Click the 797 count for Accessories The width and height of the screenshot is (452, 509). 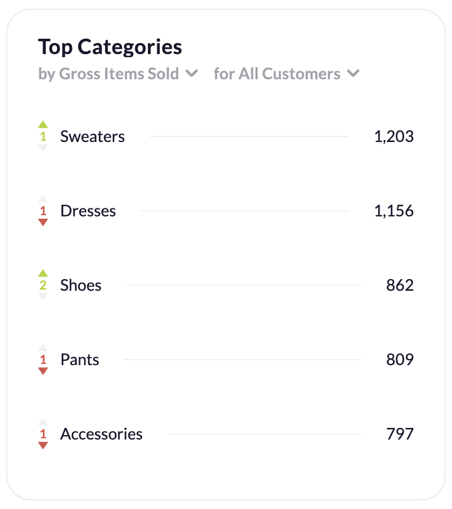point(401,434)
